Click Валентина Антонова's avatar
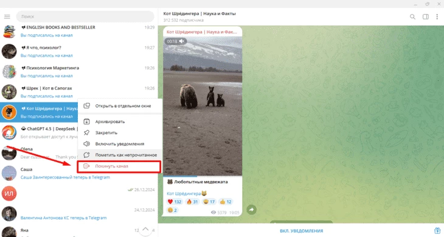Viewport: 444px width, 237px height. pyautogui.click(x=9, y=214)
